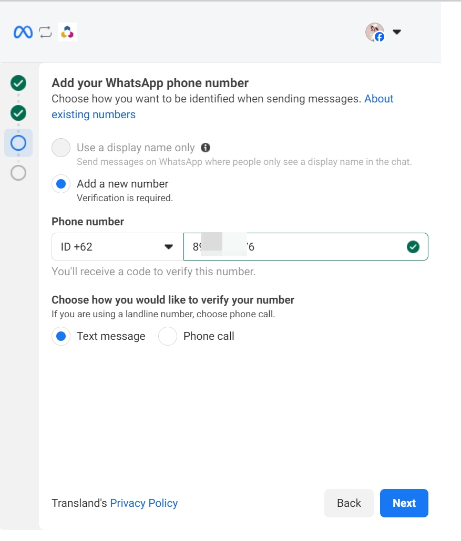The width and height of the screenshot is (461, 541).
Task: Click the Transland app logo
Action: pos(67,33)
